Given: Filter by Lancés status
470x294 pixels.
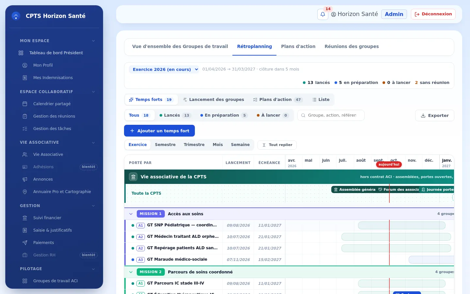Looking at the screenshot, I should [175, 115].
